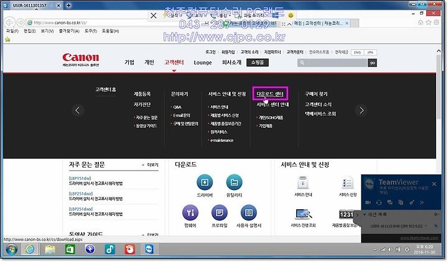
Task: Open the TeamViewer file transfer icon
Action: pos(401,202)
